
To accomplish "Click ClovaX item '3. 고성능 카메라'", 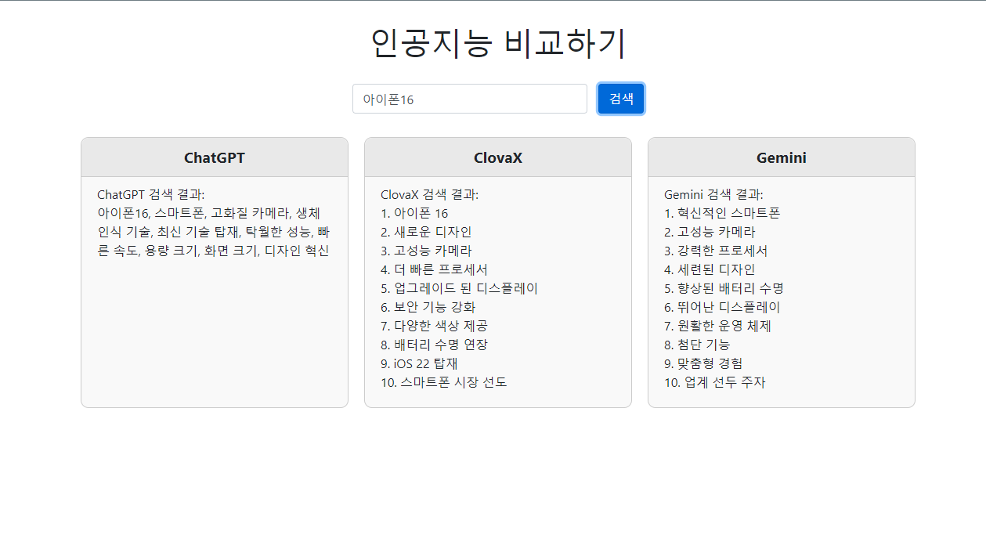I will point(426,251).
